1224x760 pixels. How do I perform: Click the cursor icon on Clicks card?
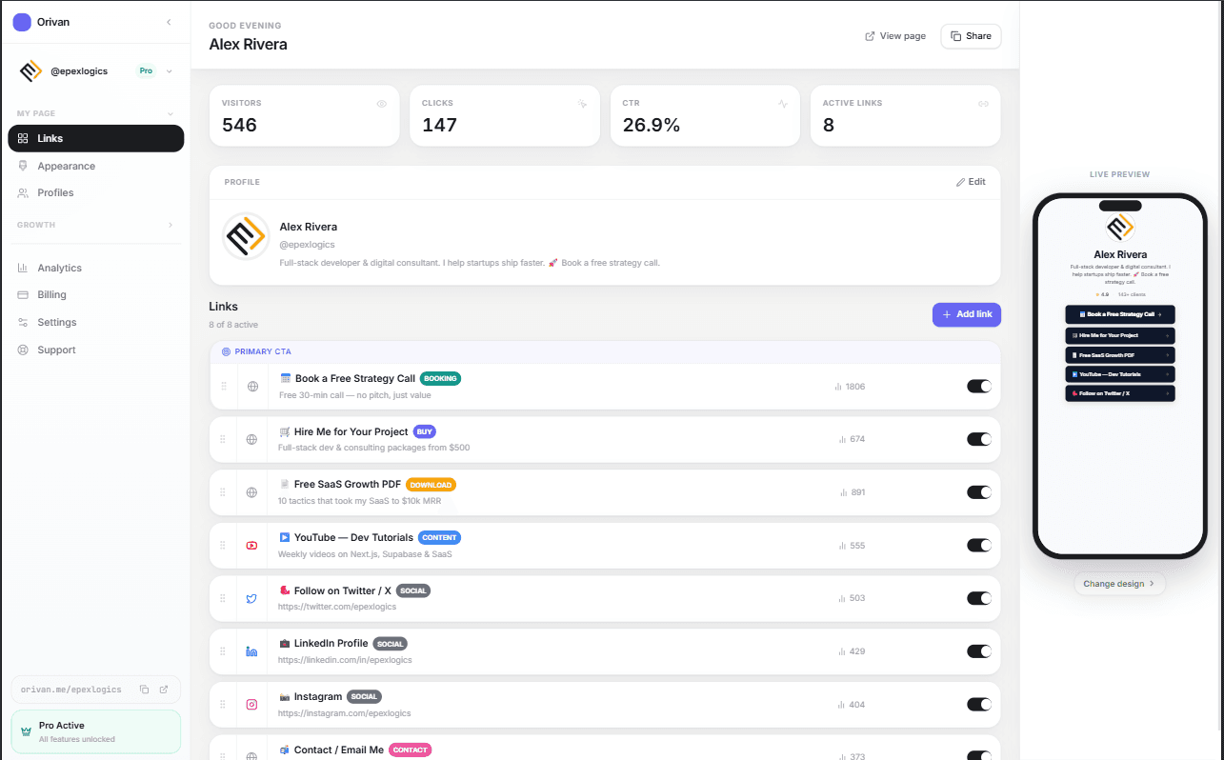pyautogui.click(x=582, y=103)
